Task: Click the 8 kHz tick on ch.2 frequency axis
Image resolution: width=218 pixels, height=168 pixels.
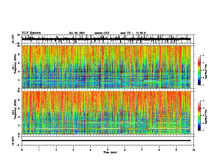Action: (x=19, y=100)
